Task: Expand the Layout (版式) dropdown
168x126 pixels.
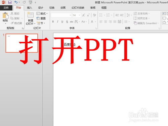Action: point(42,13)
